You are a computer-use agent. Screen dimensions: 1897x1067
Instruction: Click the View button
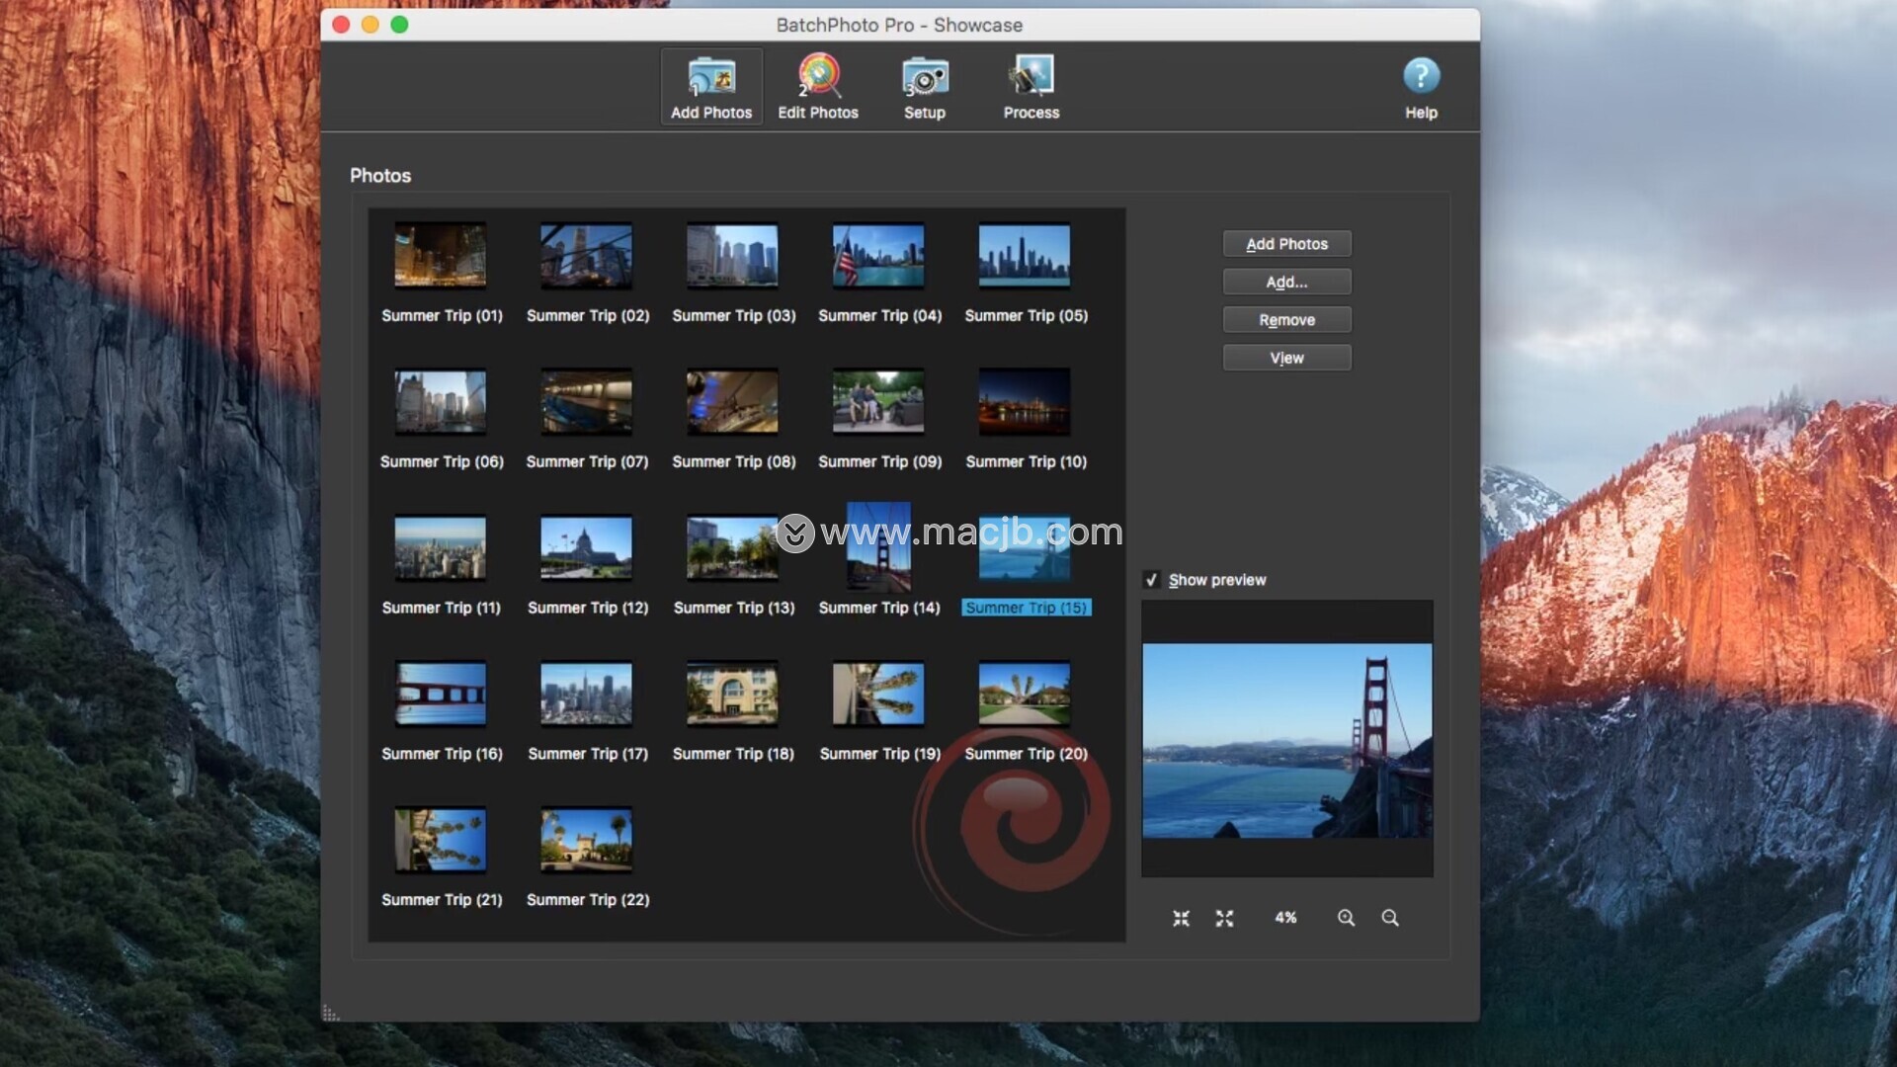1286,358
